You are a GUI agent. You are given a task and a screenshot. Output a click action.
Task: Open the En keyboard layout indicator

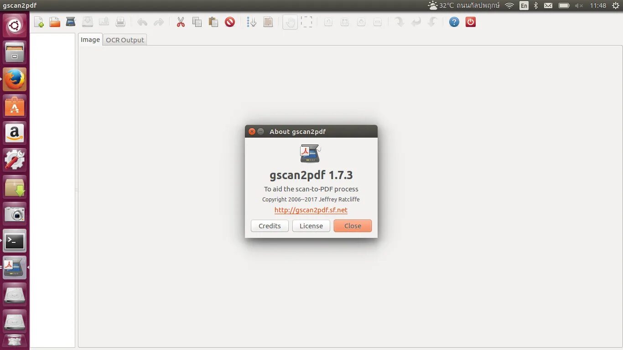tap(524, 5)
